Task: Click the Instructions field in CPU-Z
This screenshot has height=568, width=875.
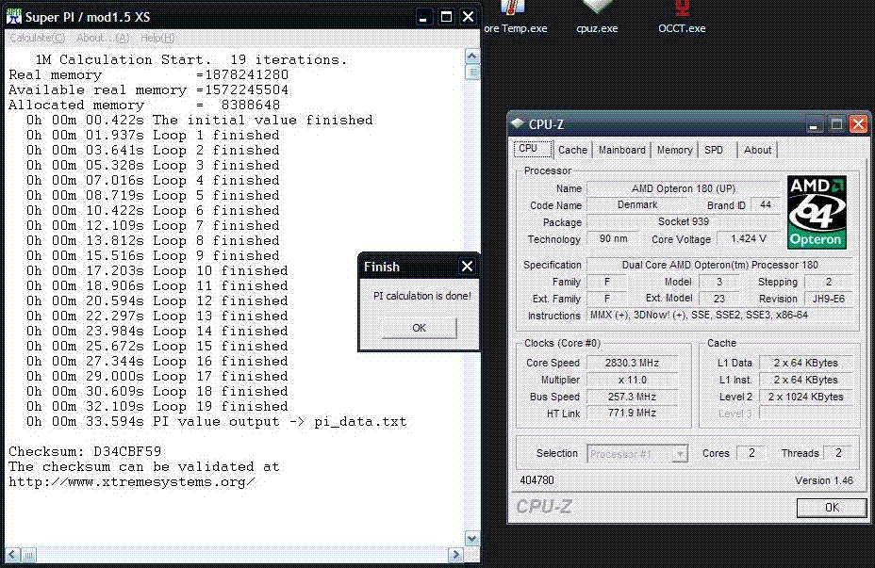Action: click(719, 315)
